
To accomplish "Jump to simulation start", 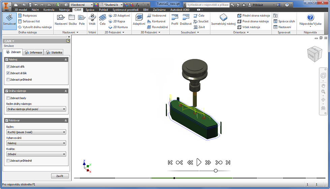I will point(170,162).
